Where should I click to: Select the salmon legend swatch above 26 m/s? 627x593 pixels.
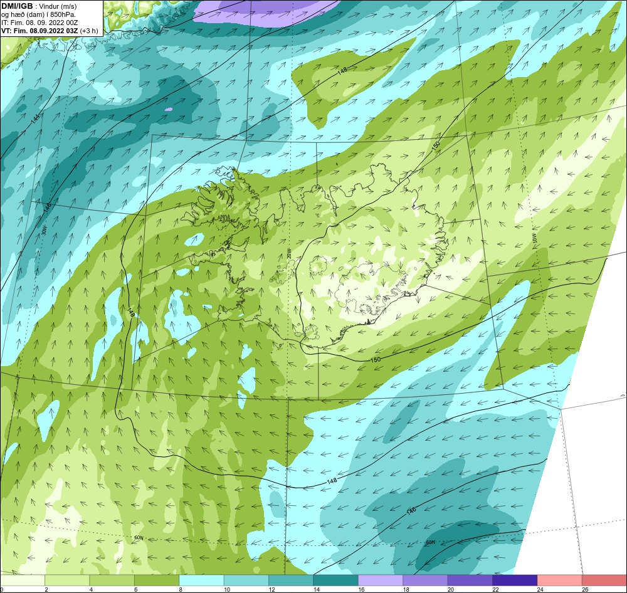(x=604, y=580)
